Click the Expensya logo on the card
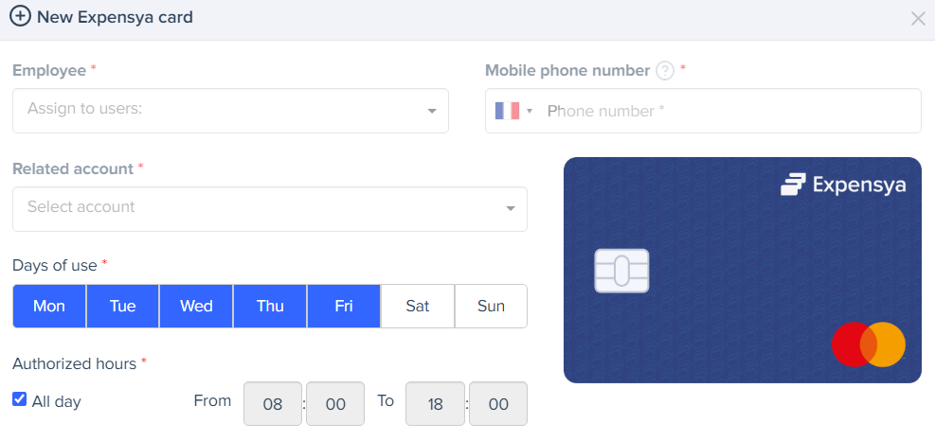The image size is (935, 441). [x=843, y=185]
